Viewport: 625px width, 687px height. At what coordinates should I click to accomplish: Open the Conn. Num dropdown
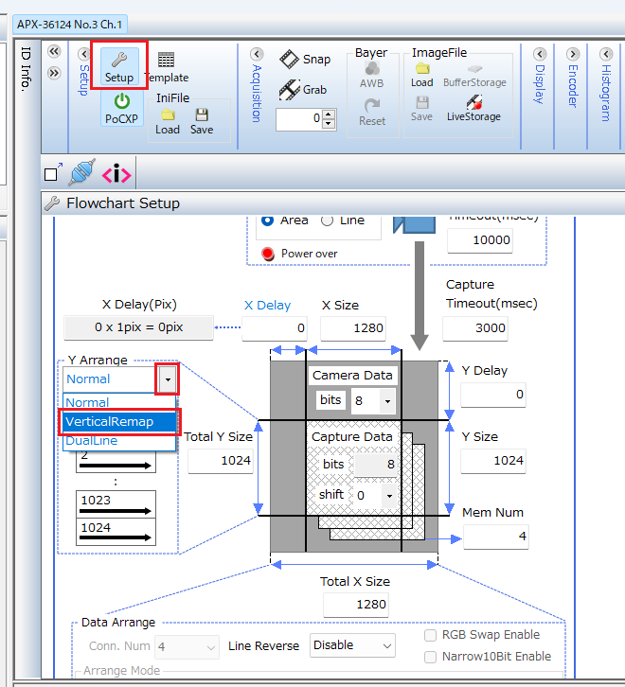187,646
